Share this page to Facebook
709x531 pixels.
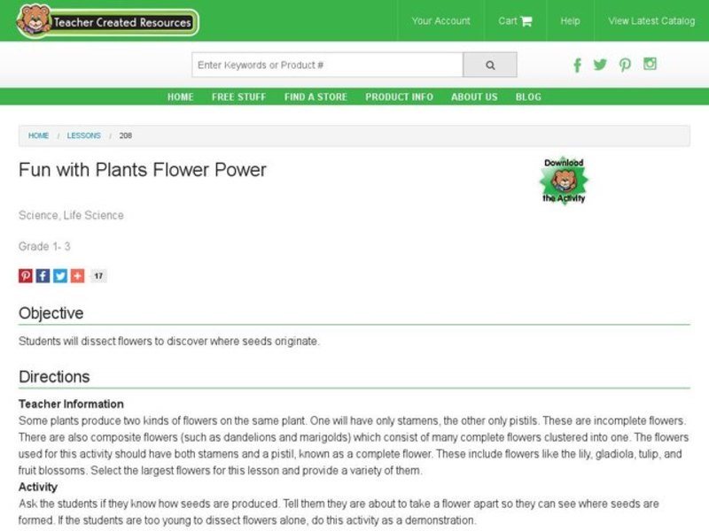pos(43,275)
